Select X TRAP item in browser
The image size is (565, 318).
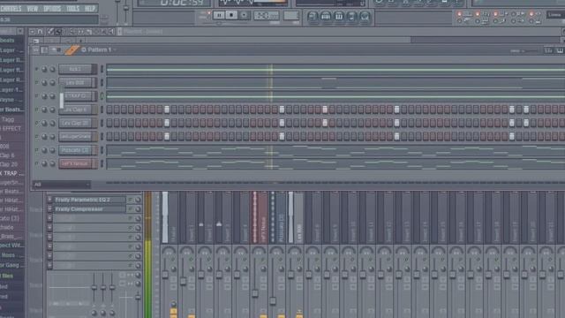click(x=11, y=173)
